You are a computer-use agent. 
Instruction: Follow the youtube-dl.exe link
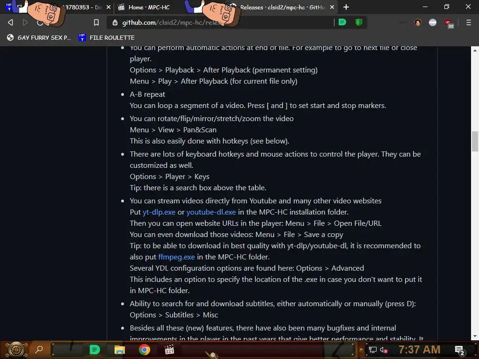211,212
